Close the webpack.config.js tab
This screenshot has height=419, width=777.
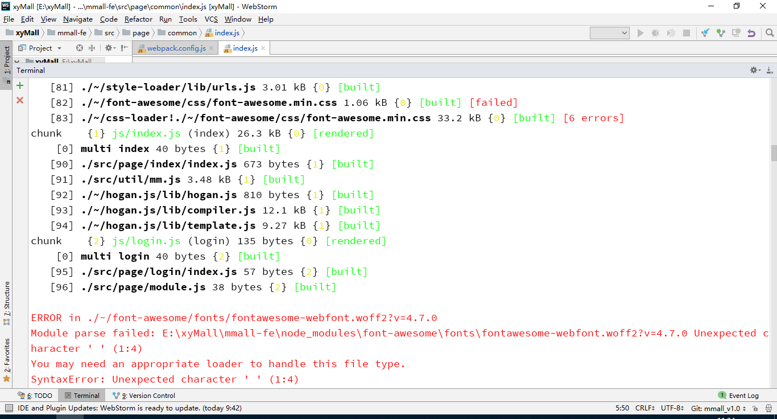[x=211, y=48]
